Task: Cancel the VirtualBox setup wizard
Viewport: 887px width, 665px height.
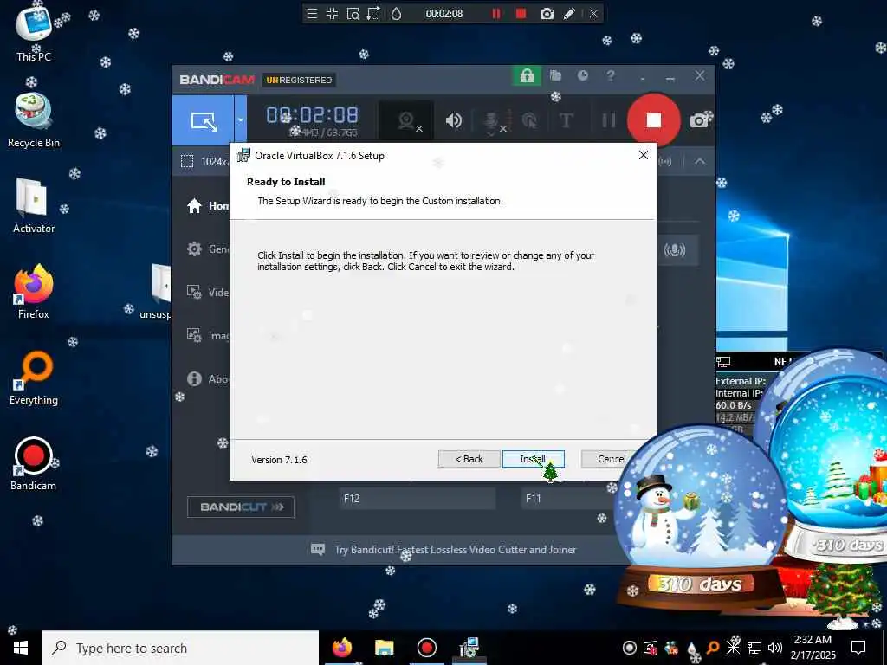Action: click(612, 459)
